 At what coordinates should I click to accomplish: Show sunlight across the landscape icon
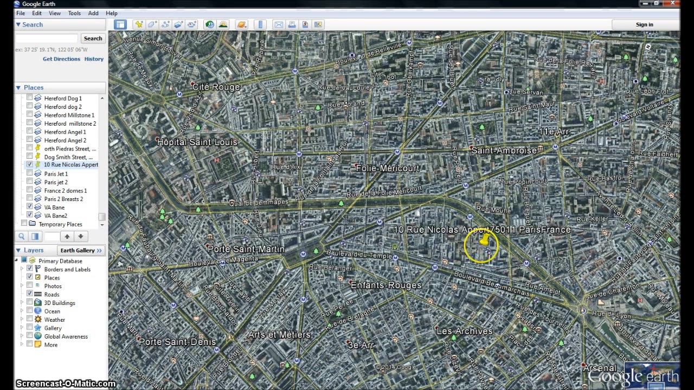tap(223, 24)
